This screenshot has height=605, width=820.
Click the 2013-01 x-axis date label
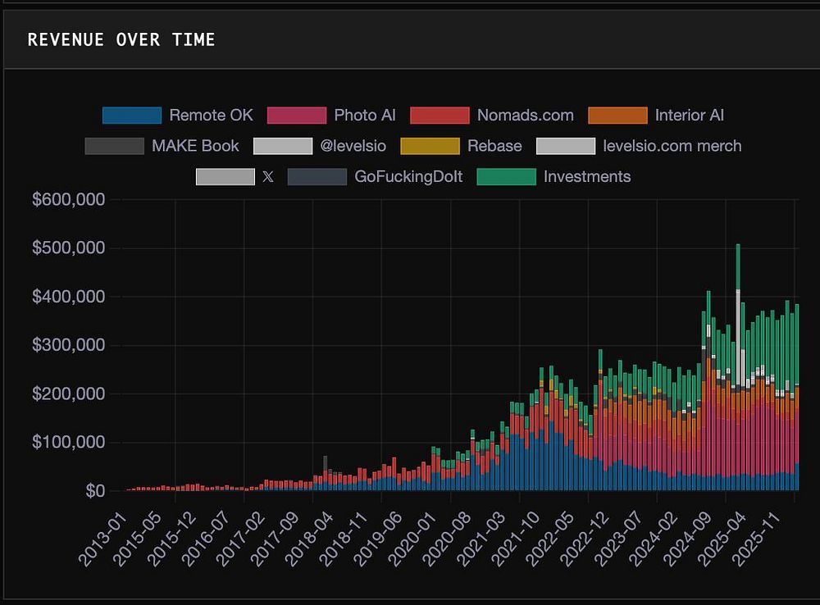coord(102,539)
